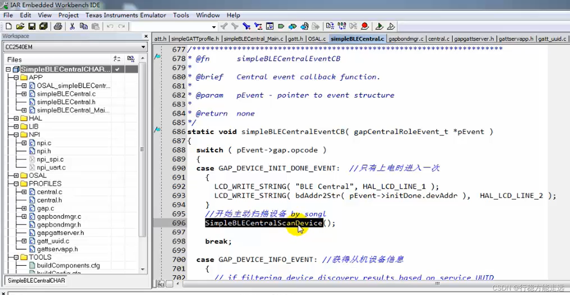570x295 pixels.
Task: Copy selection using the toolbar Copy icon
Action: [84, 26]
